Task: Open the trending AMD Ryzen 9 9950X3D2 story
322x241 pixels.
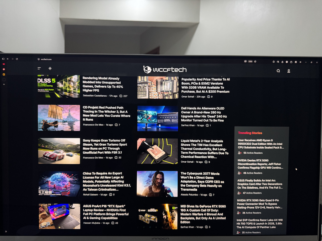Action: pos(261,144)
